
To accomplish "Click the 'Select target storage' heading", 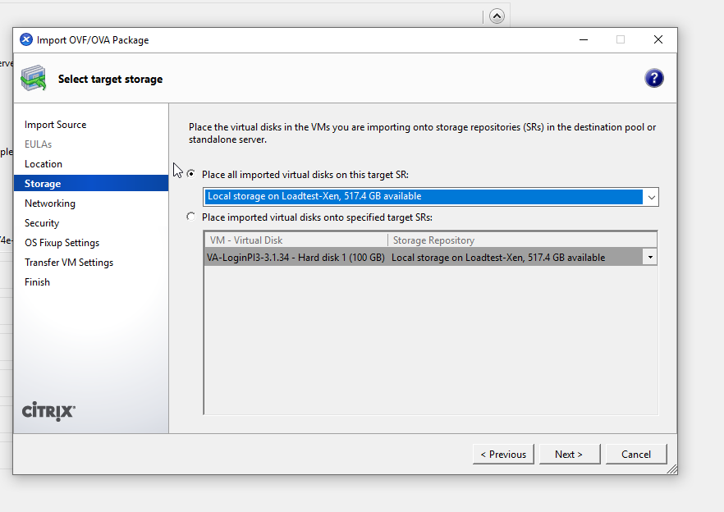I will point(110,79).
